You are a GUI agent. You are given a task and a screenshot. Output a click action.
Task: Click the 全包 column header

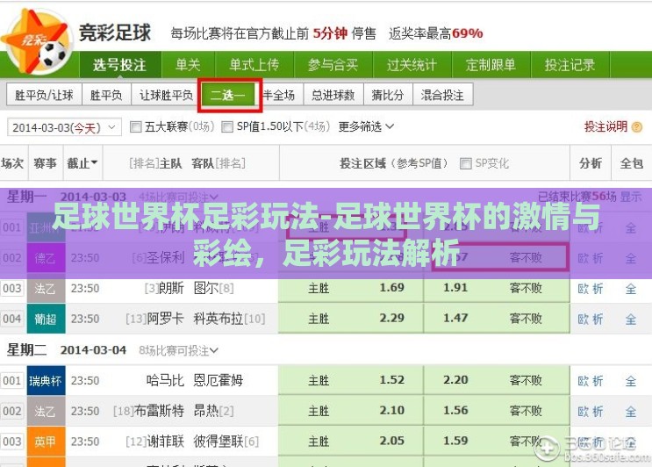tap(631, 163)
